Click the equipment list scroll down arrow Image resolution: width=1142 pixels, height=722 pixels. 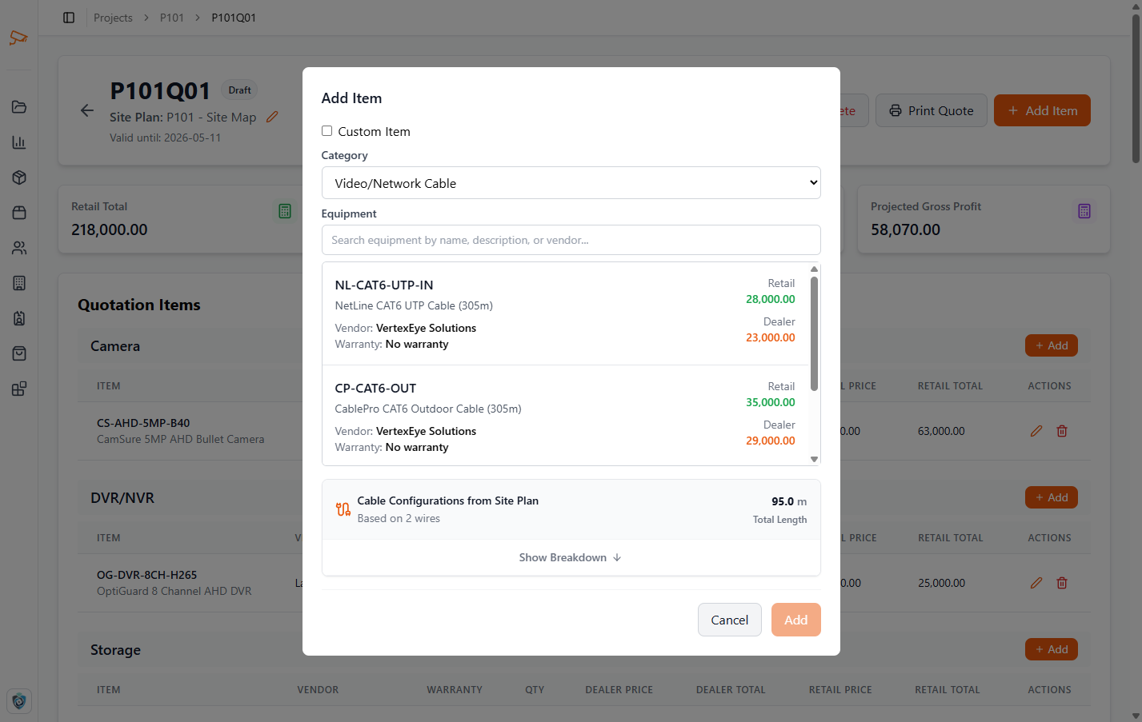pos(814,459)
